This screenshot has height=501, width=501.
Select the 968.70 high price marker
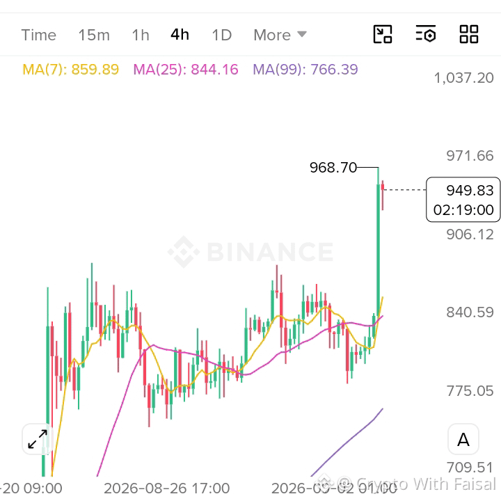pyautogui.click(x=333, y=168)
